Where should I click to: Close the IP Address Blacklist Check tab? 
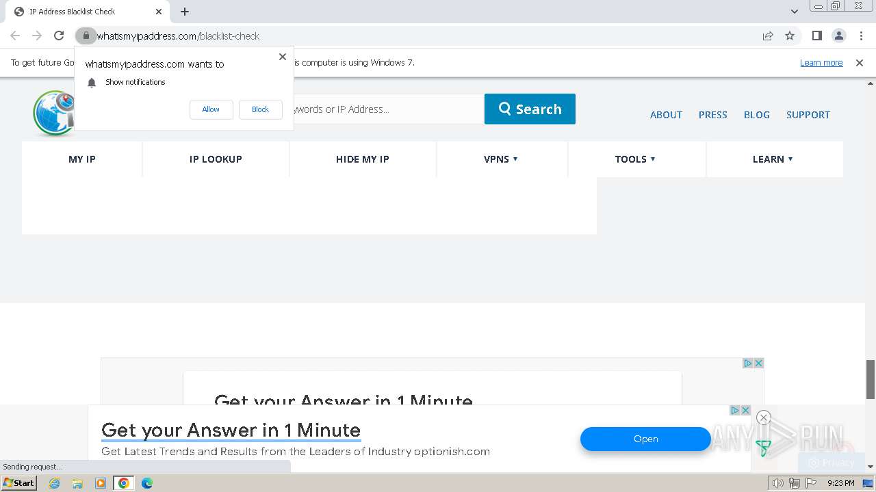(x=159, y=12)
